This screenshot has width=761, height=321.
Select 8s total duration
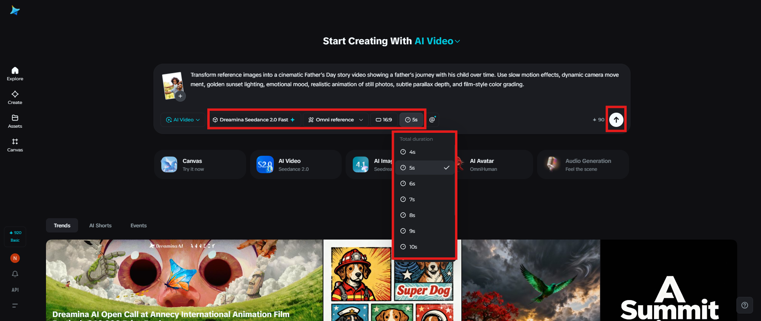[x=424, y=215]
